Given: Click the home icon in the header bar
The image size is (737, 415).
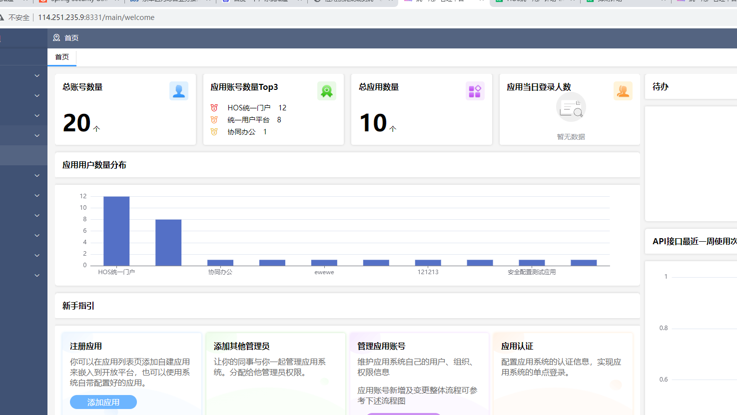Looking at the screenshot, I should tap(56, 38).
